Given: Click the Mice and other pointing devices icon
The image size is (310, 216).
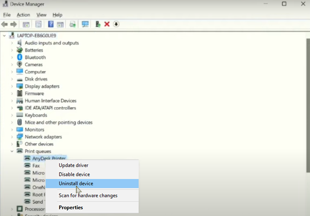Looking at the screenshot, I should (x=20, y=122).
